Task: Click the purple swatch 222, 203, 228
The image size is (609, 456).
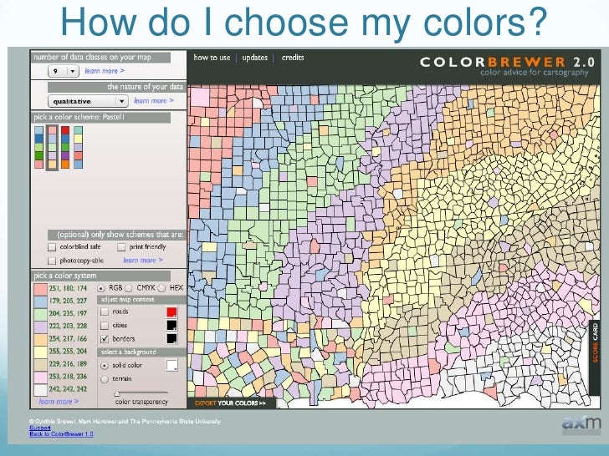Action: (40, 327)
